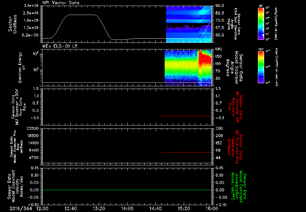Viewport: 306px width, 212px height.
Task: Click the "2016/364" date label
Action: point(21,208)
